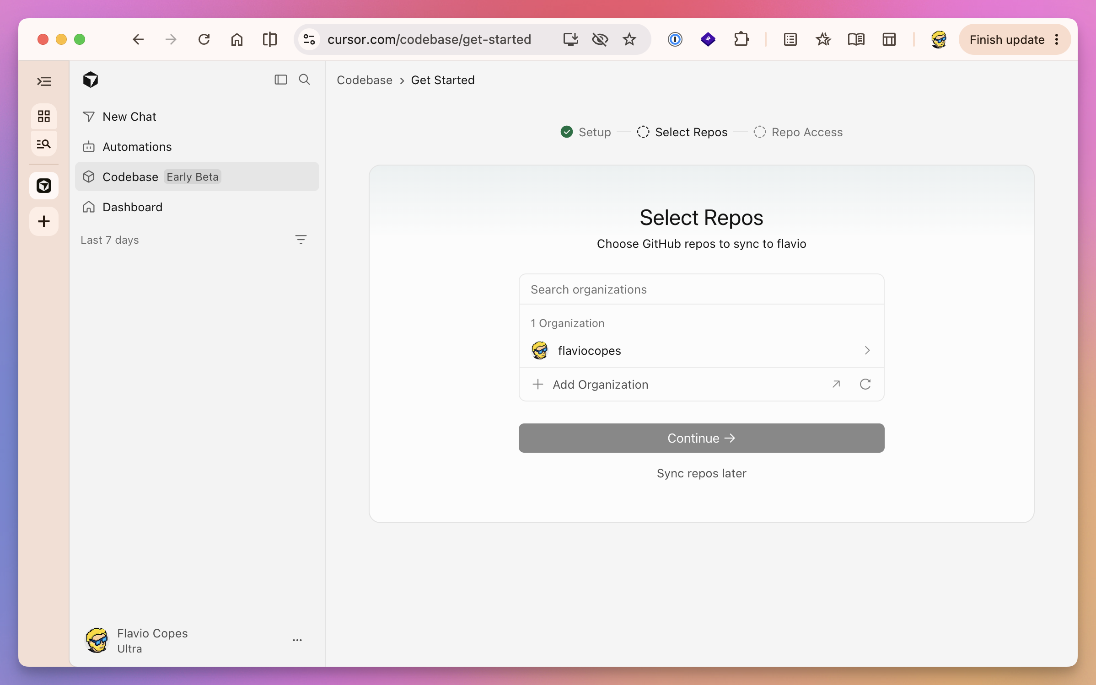The image size is (1096, 685).
Task: Click the Cursor logo in sidebar
Action: 91,80
